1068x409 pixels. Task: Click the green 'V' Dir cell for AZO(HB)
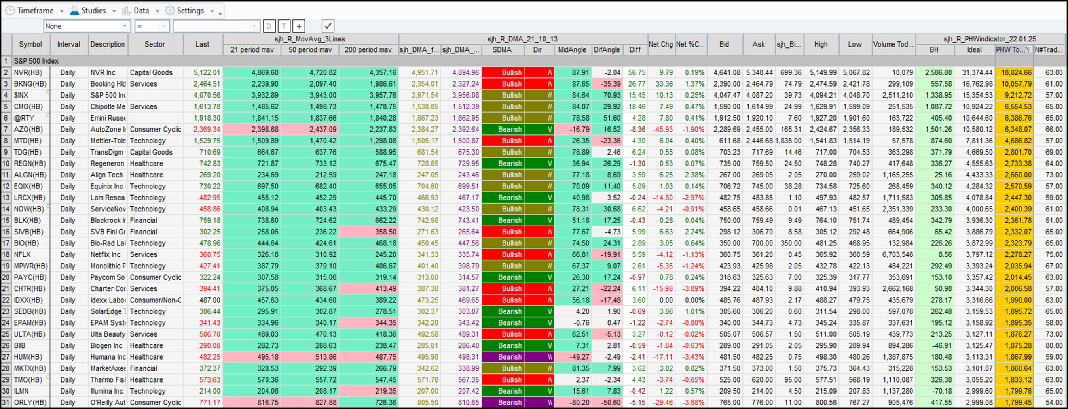click(x=539, y=129)
